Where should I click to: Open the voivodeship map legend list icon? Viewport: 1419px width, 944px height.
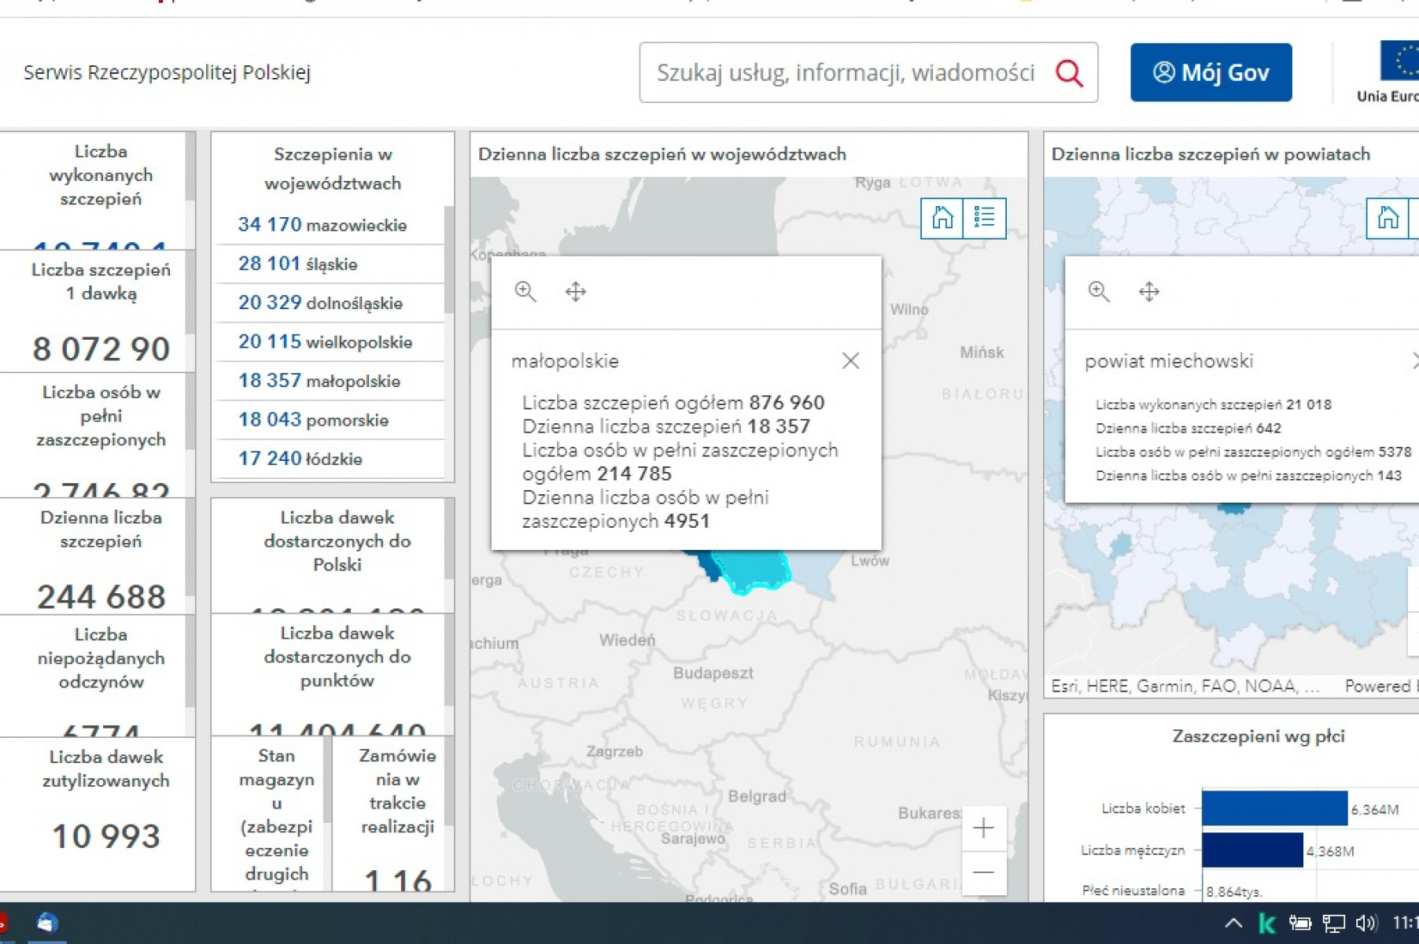click(x=985, y=217)
